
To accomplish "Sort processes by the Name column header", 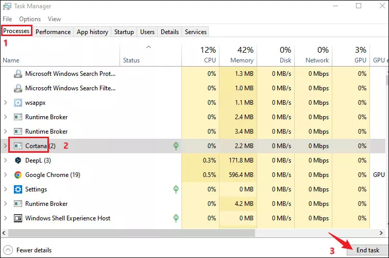I will coord(60,60).
